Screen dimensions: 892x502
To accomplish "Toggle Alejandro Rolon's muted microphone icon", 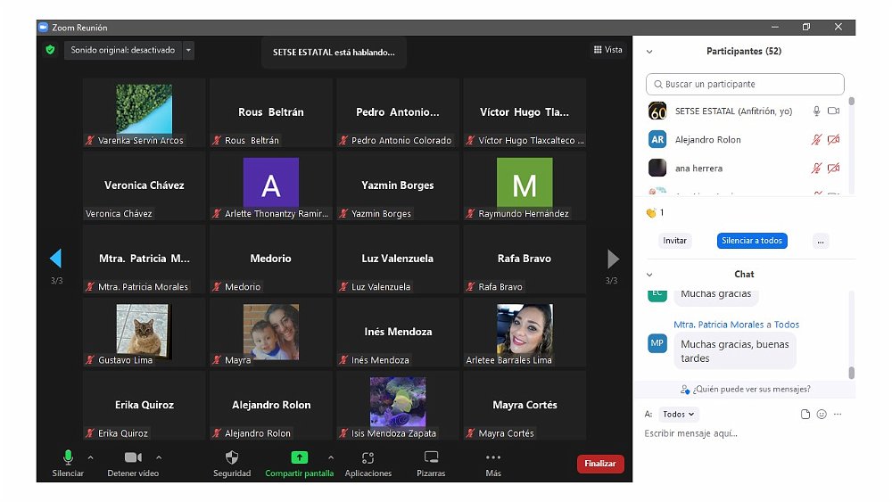I will coord(815,140).
